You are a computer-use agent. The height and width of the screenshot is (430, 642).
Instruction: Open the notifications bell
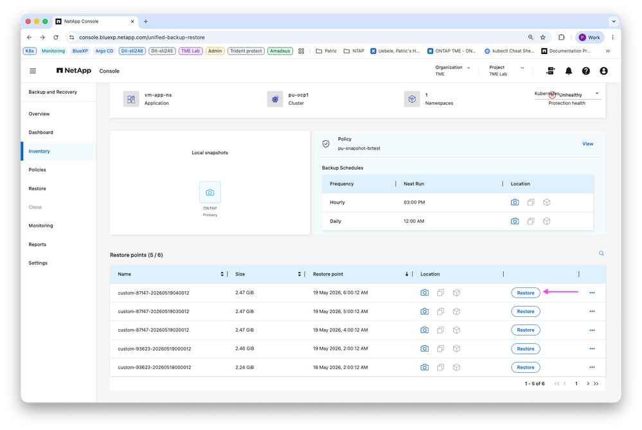point(569,71)
